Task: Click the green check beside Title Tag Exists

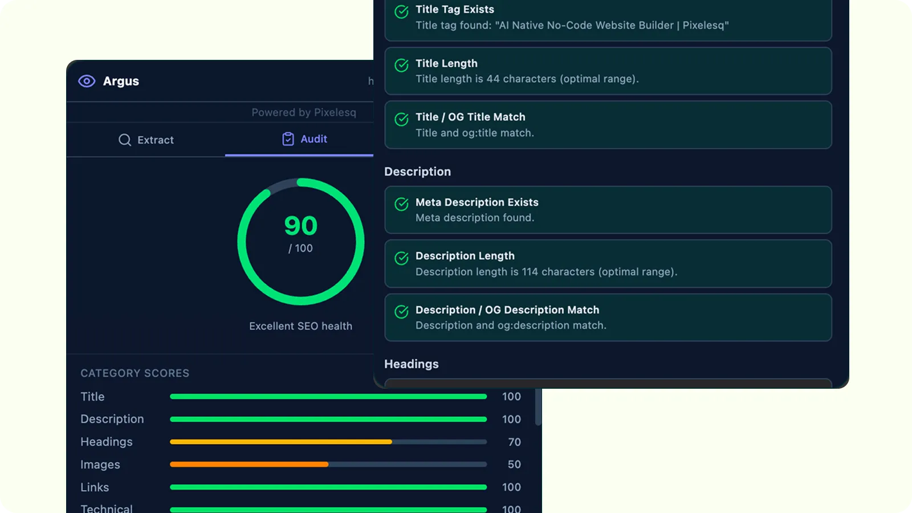Action: click(401, 12)
